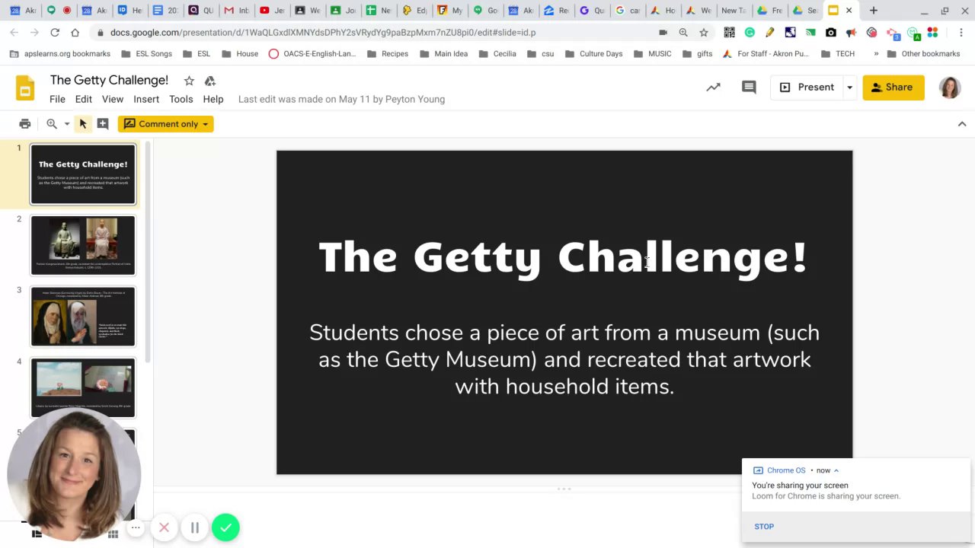Click the yellow Share button
The height and width of the screenshot is (548, 975).
[x=893, y=88]
